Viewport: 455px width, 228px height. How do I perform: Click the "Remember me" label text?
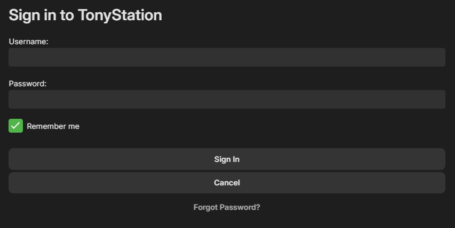pos(53,126)
